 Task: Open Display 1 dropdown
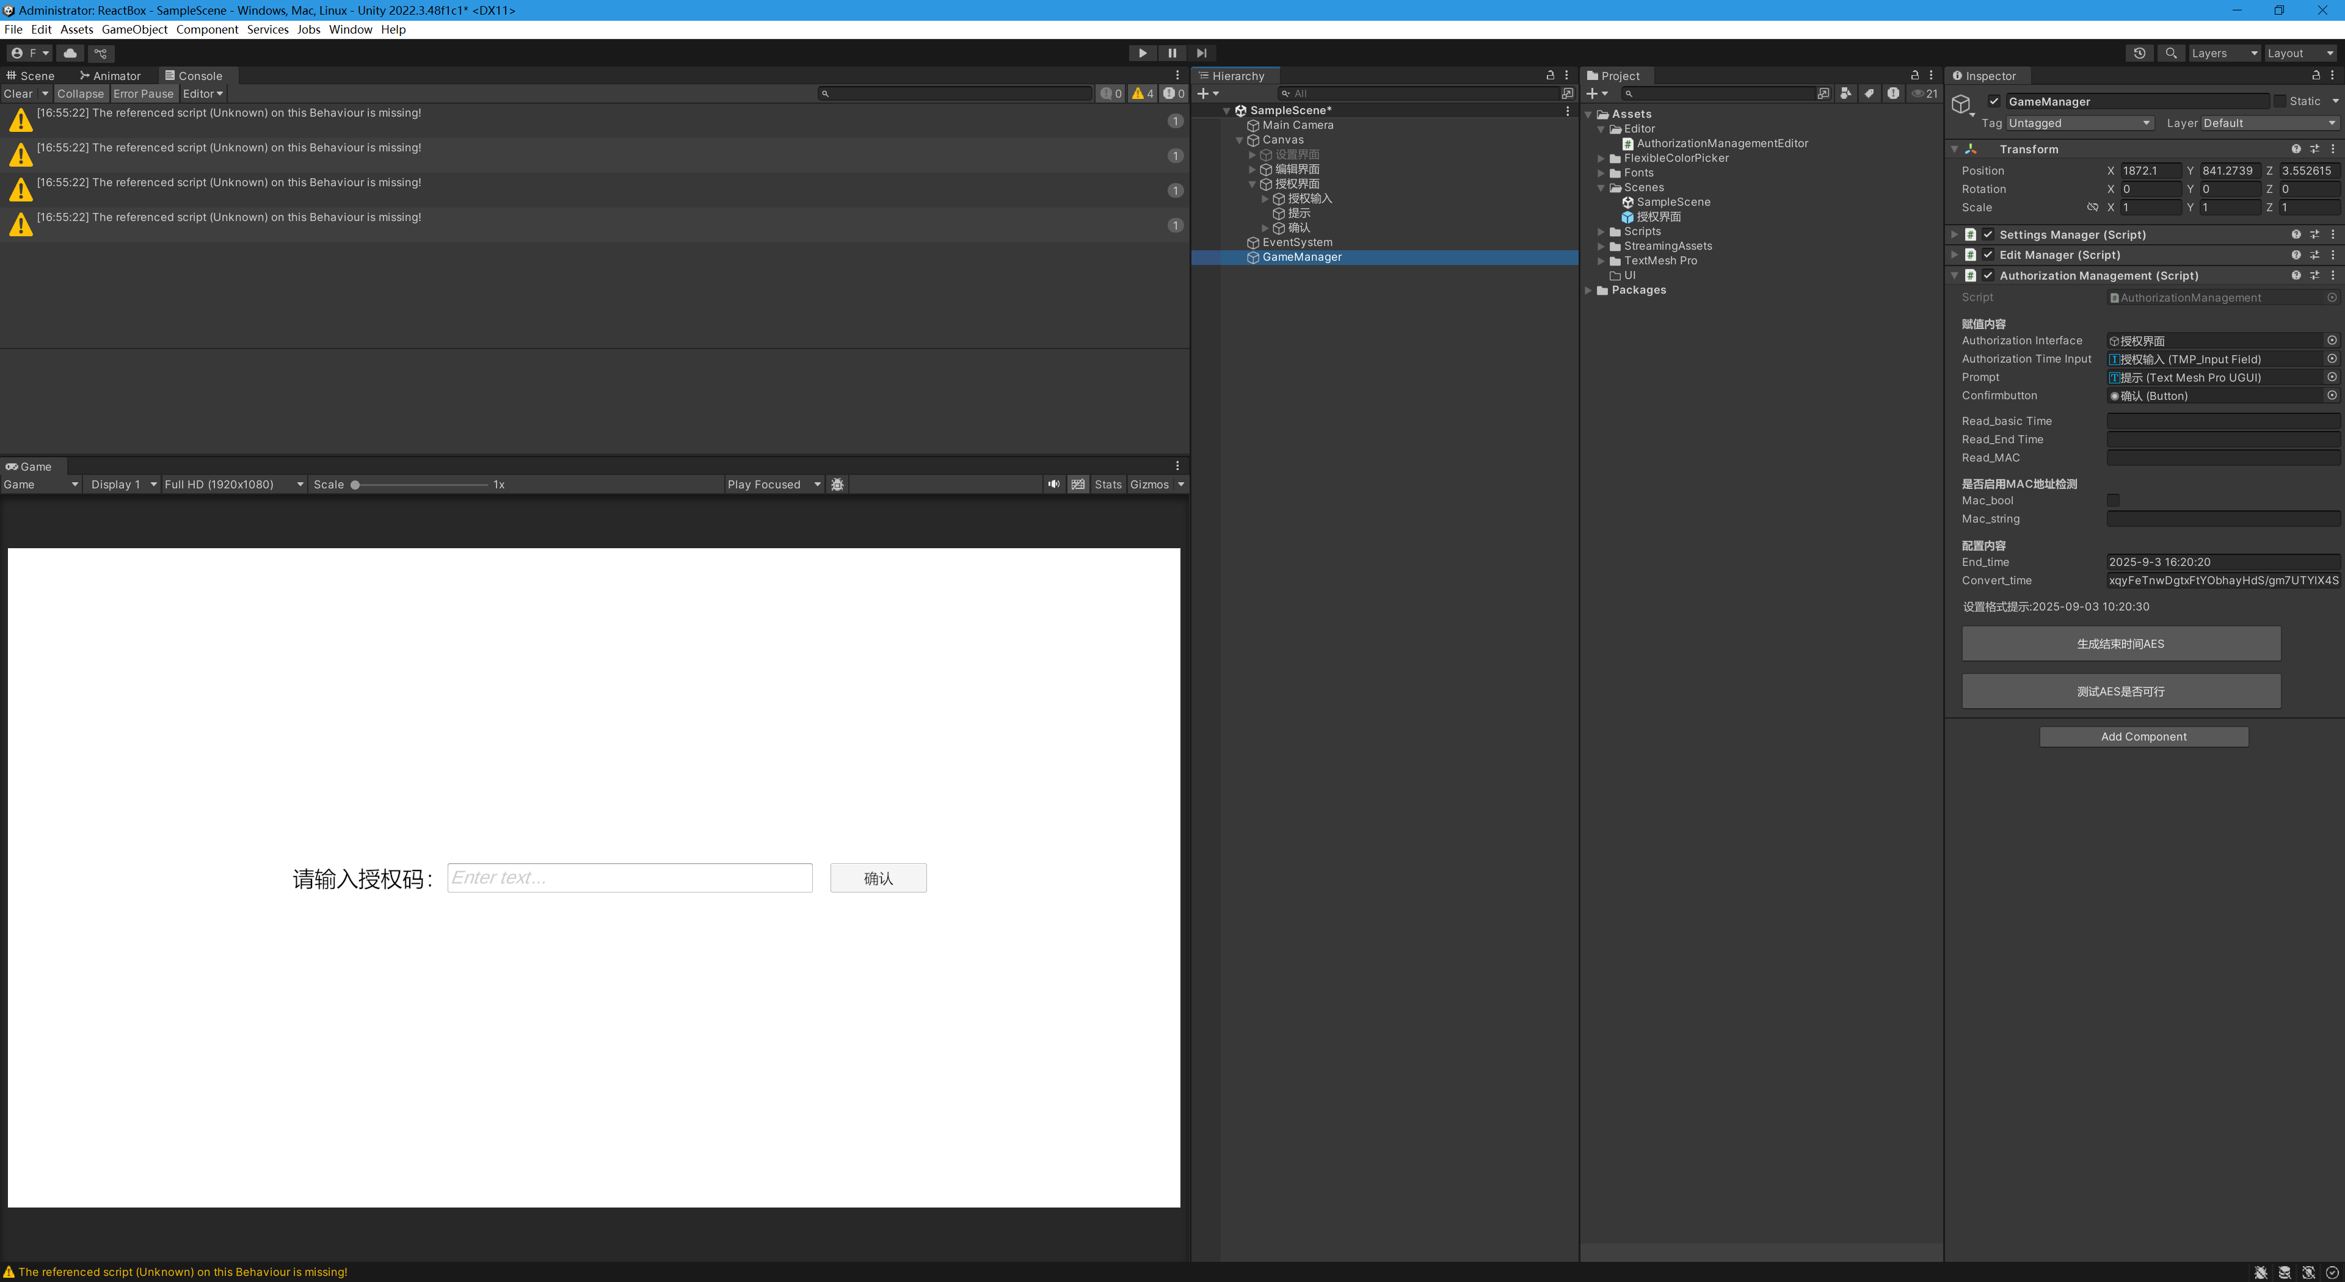[x=123, y=484]
